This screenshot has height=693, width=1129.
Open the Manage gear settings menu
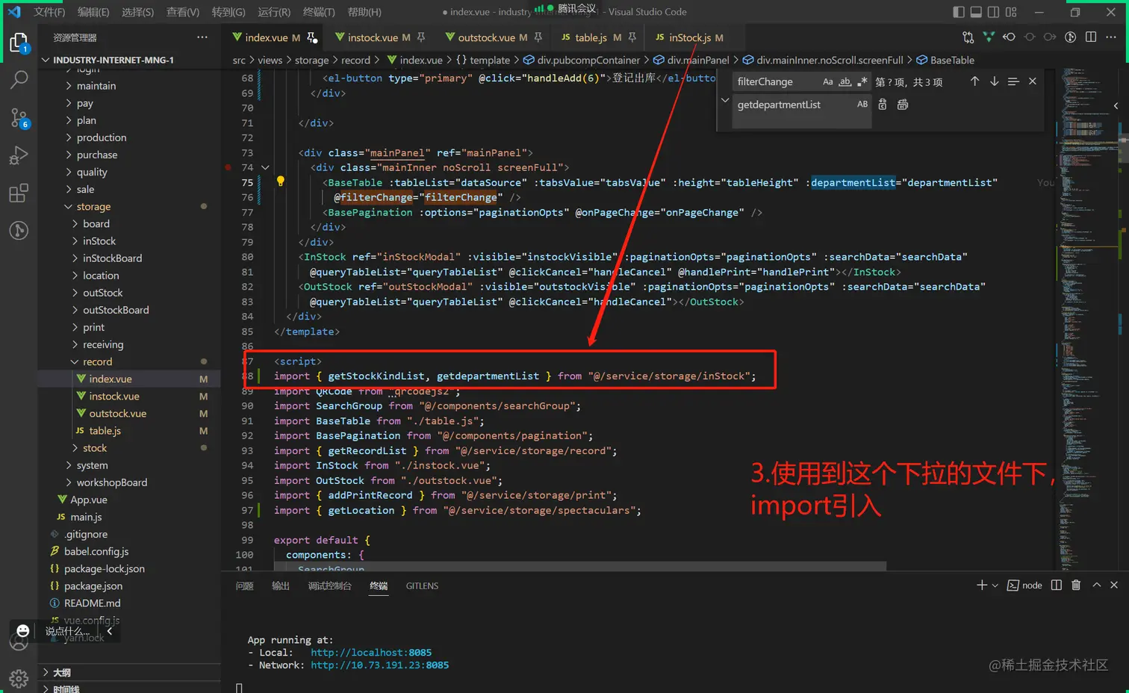pos(19,678)
